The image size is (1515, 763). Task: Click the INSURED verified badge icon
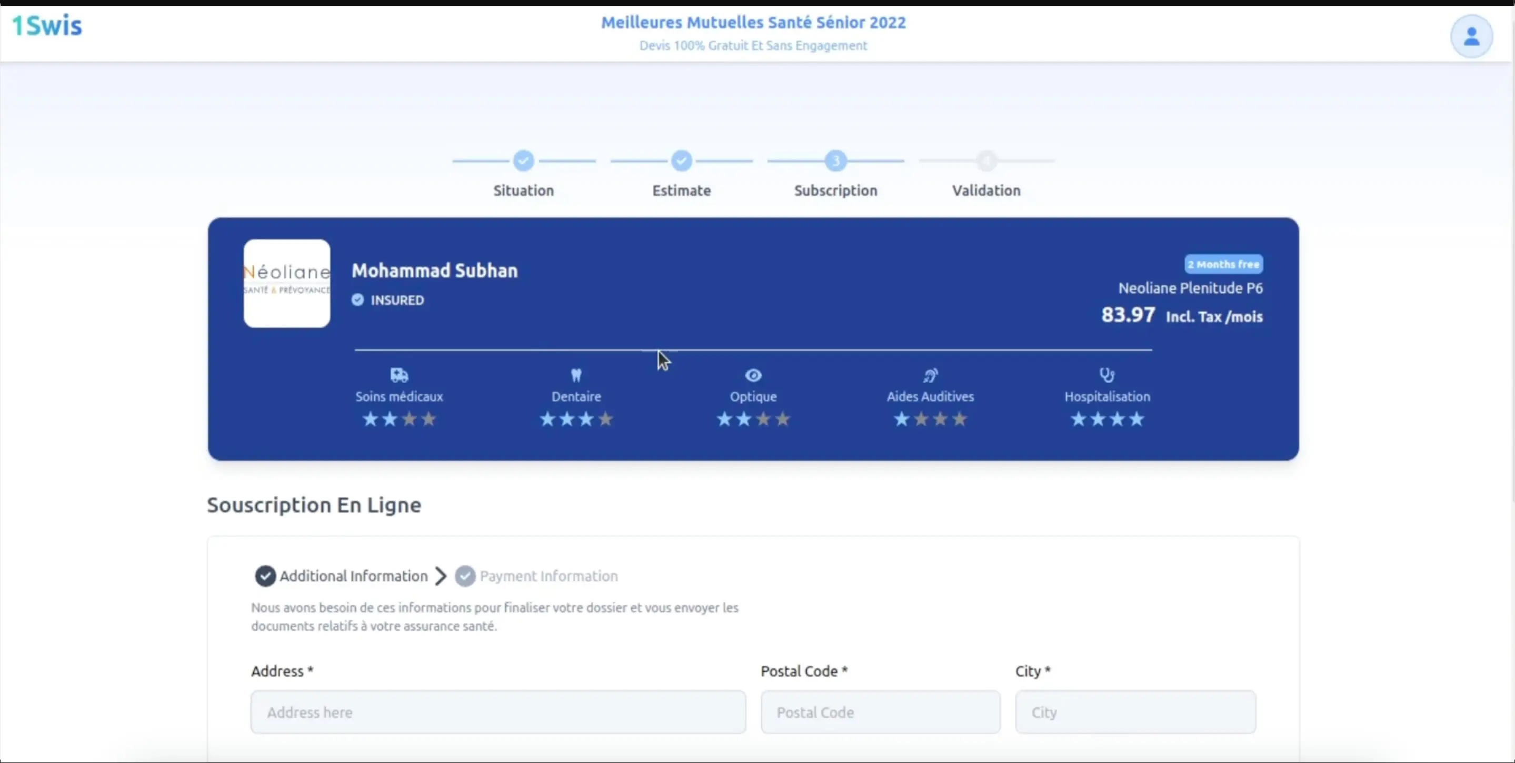(357, 300)
